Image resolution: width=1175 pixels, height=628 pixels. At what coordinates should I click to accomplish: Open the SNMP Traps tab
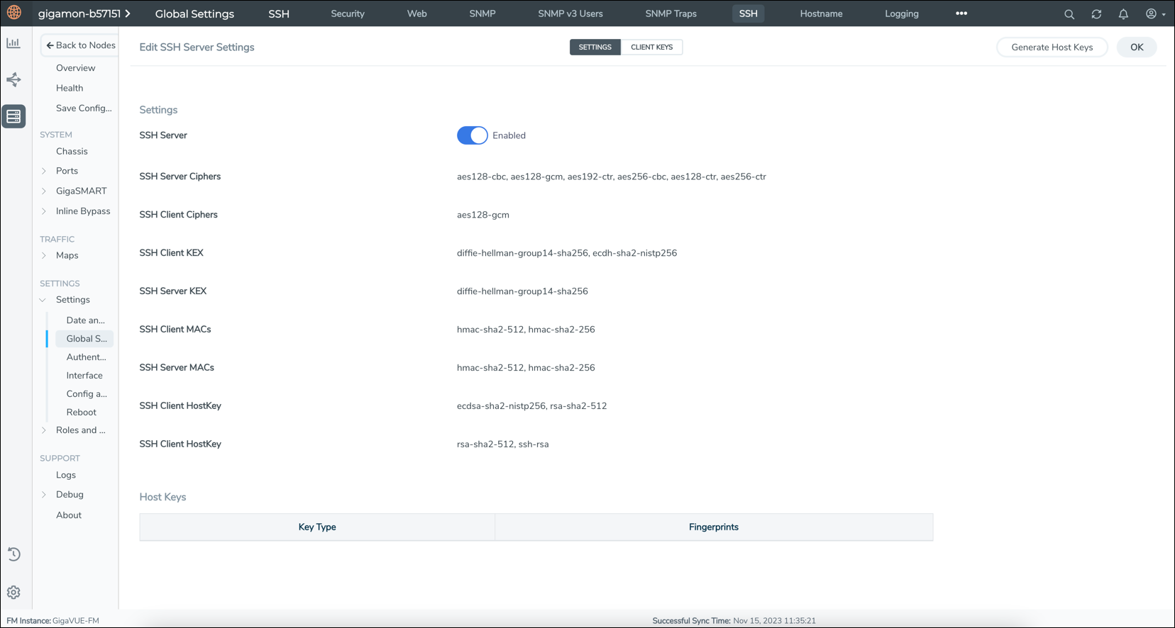click(x=671, y=13)
